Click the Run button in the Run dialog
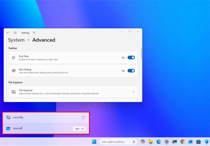The image size is (210, 146). click(x=79, y=129)
